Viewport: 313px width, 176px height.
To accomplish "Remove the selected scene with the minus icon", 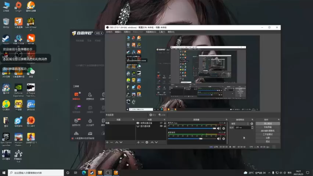I will coord(112,142).
